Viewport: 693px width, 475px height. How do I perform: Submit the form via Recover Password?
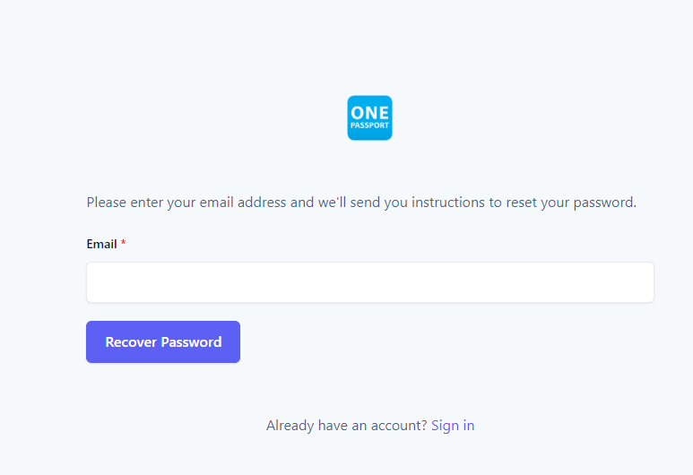(x=163, y=342)
